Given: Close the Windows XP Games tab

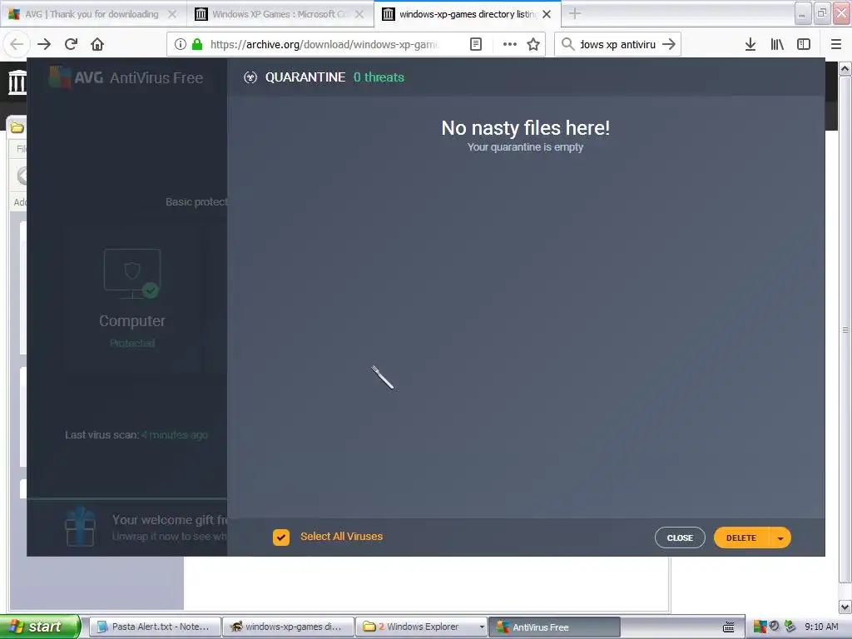Looking at the screenshot, I should point(359,14).
